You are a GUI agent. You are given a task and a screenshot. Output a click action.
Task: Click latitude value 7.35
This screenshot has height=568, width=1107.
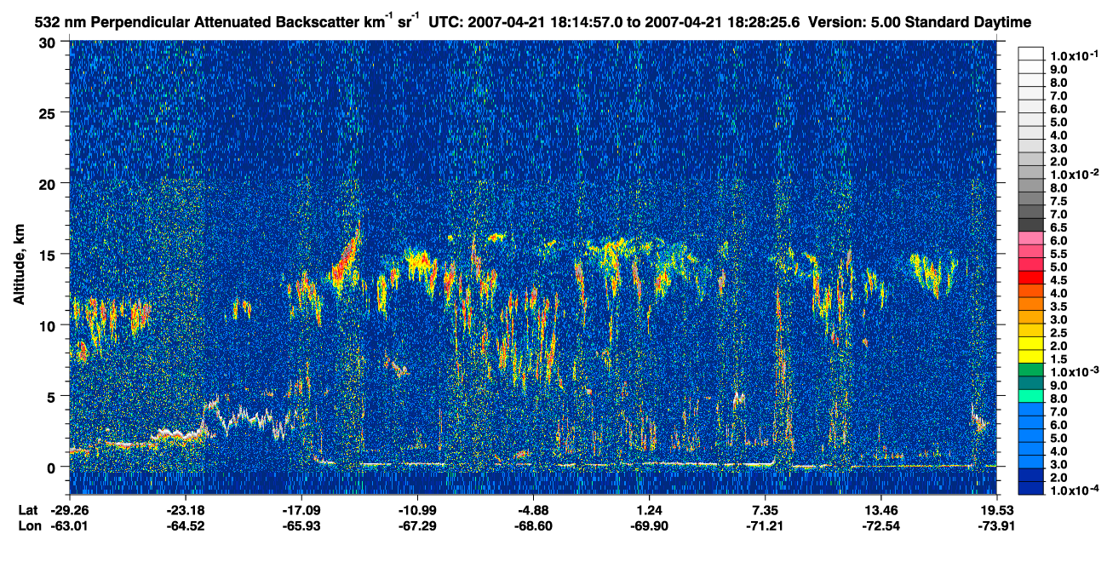tap(766, 510)
